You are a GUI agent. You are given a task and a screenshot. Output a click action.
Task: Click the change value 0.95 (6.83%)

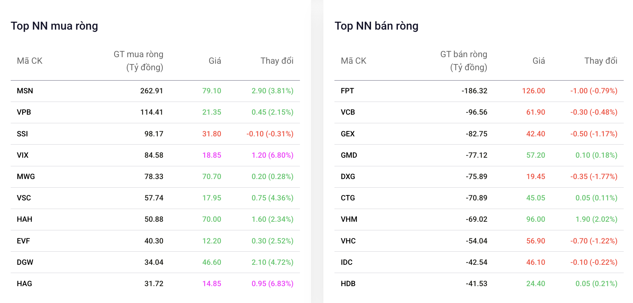point(272,284)
